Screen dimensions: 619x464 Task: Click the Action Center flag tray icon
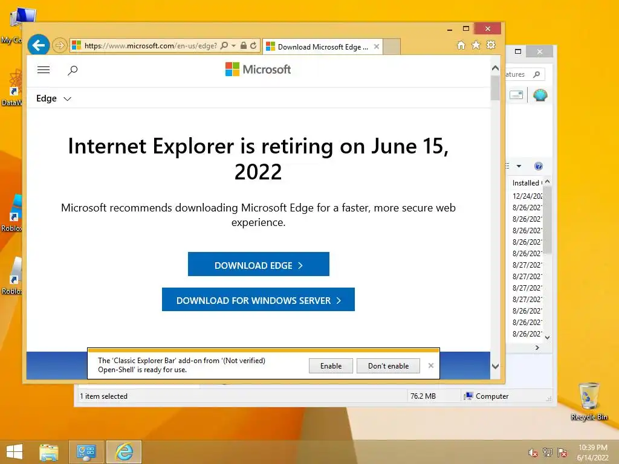[x=562, y=452]
